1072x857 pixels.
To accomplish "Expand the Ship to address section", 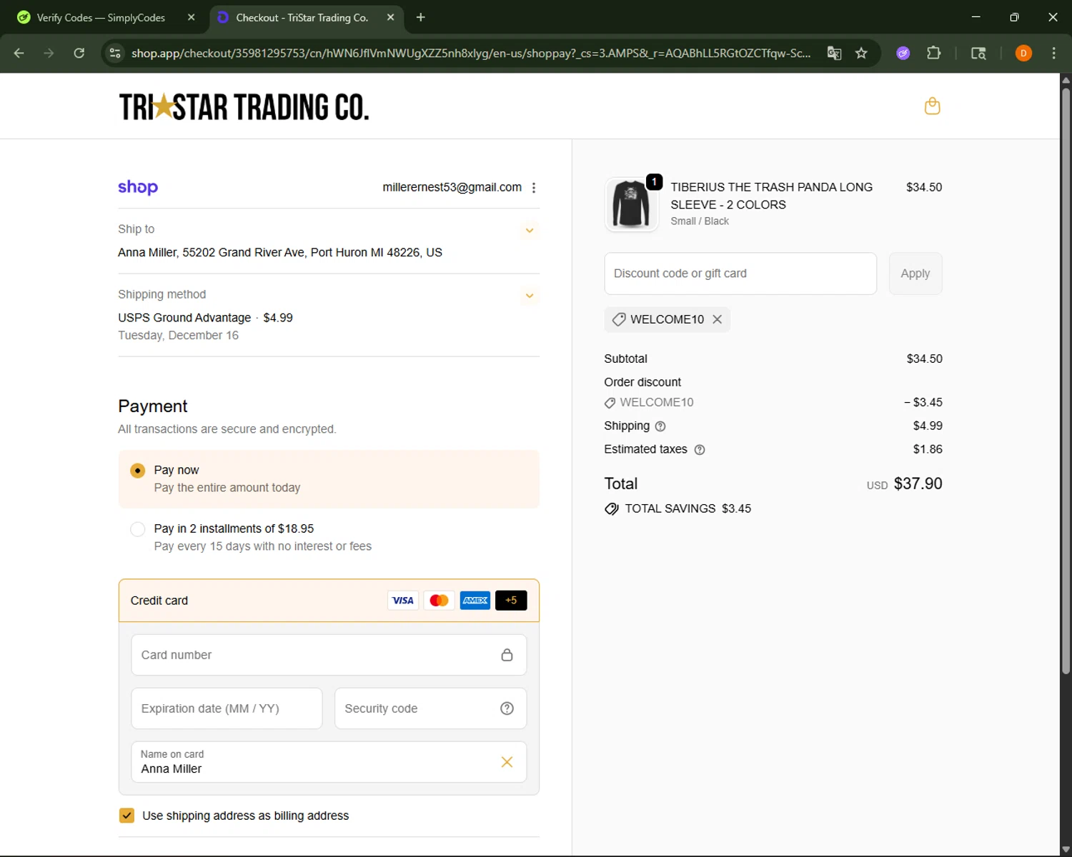I will point(530,230).
